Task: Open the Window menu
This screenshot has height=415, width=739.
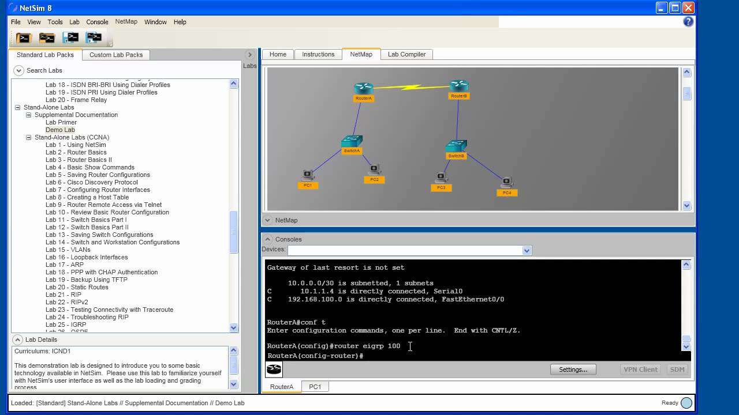Action: [x=155, y=22]
